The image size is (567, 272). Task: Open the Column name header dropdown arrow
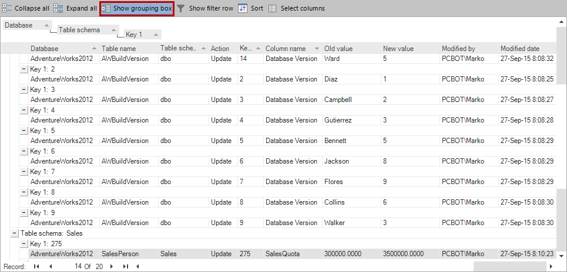(x=317, y=49)
